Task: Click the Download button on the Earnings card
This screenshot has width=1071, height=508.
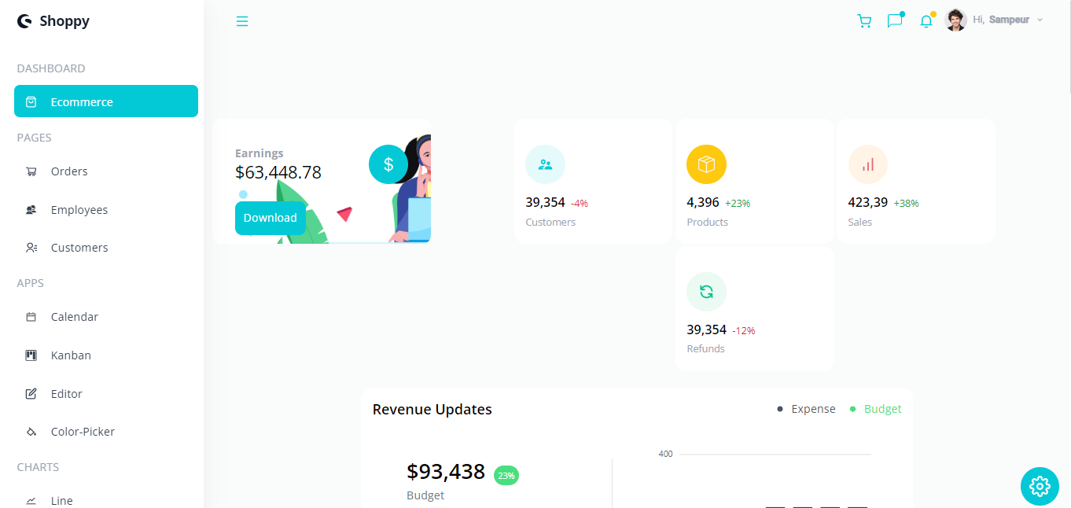Action: coord(270,218)
